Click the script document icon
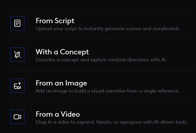Screen dimensions: 196x133 tap(17, 23)
